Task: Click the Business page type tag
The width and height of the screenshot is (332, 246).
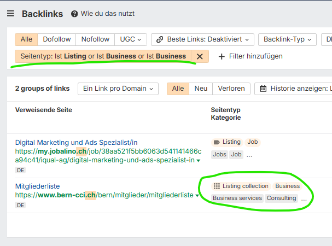Action: tap(287, 186)
